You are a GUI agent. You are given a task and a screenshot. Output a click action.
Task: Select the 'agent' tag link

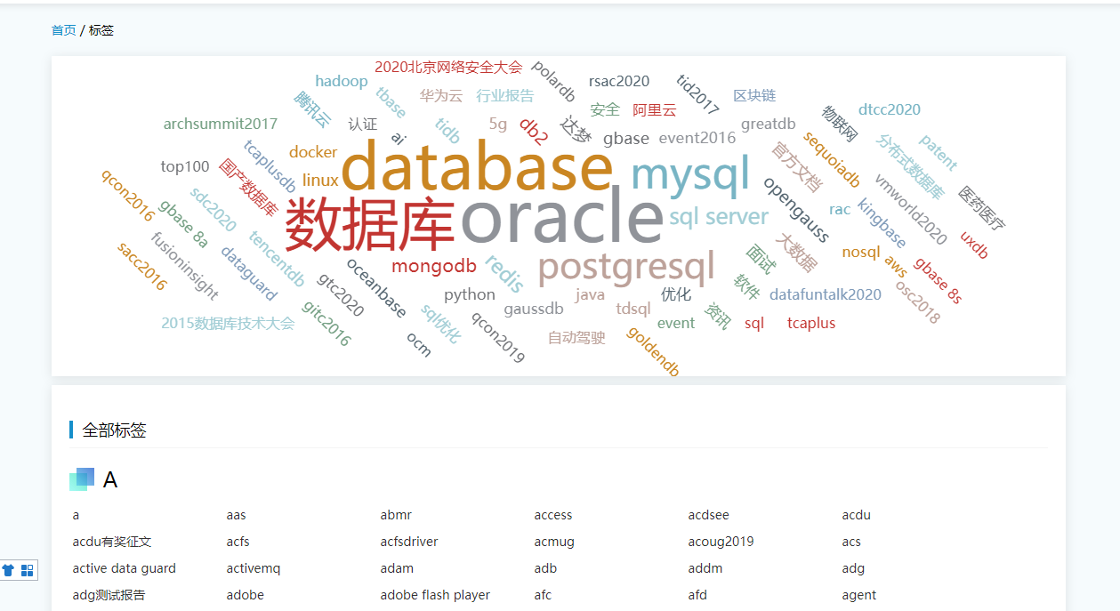click(859, 595)
